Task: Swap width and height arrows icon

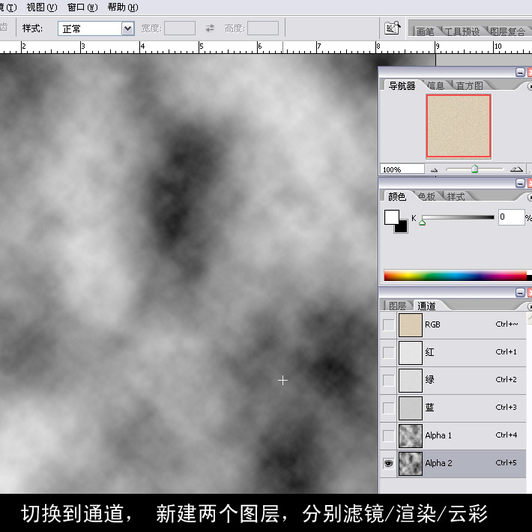Action: click(x=210, y=28)
